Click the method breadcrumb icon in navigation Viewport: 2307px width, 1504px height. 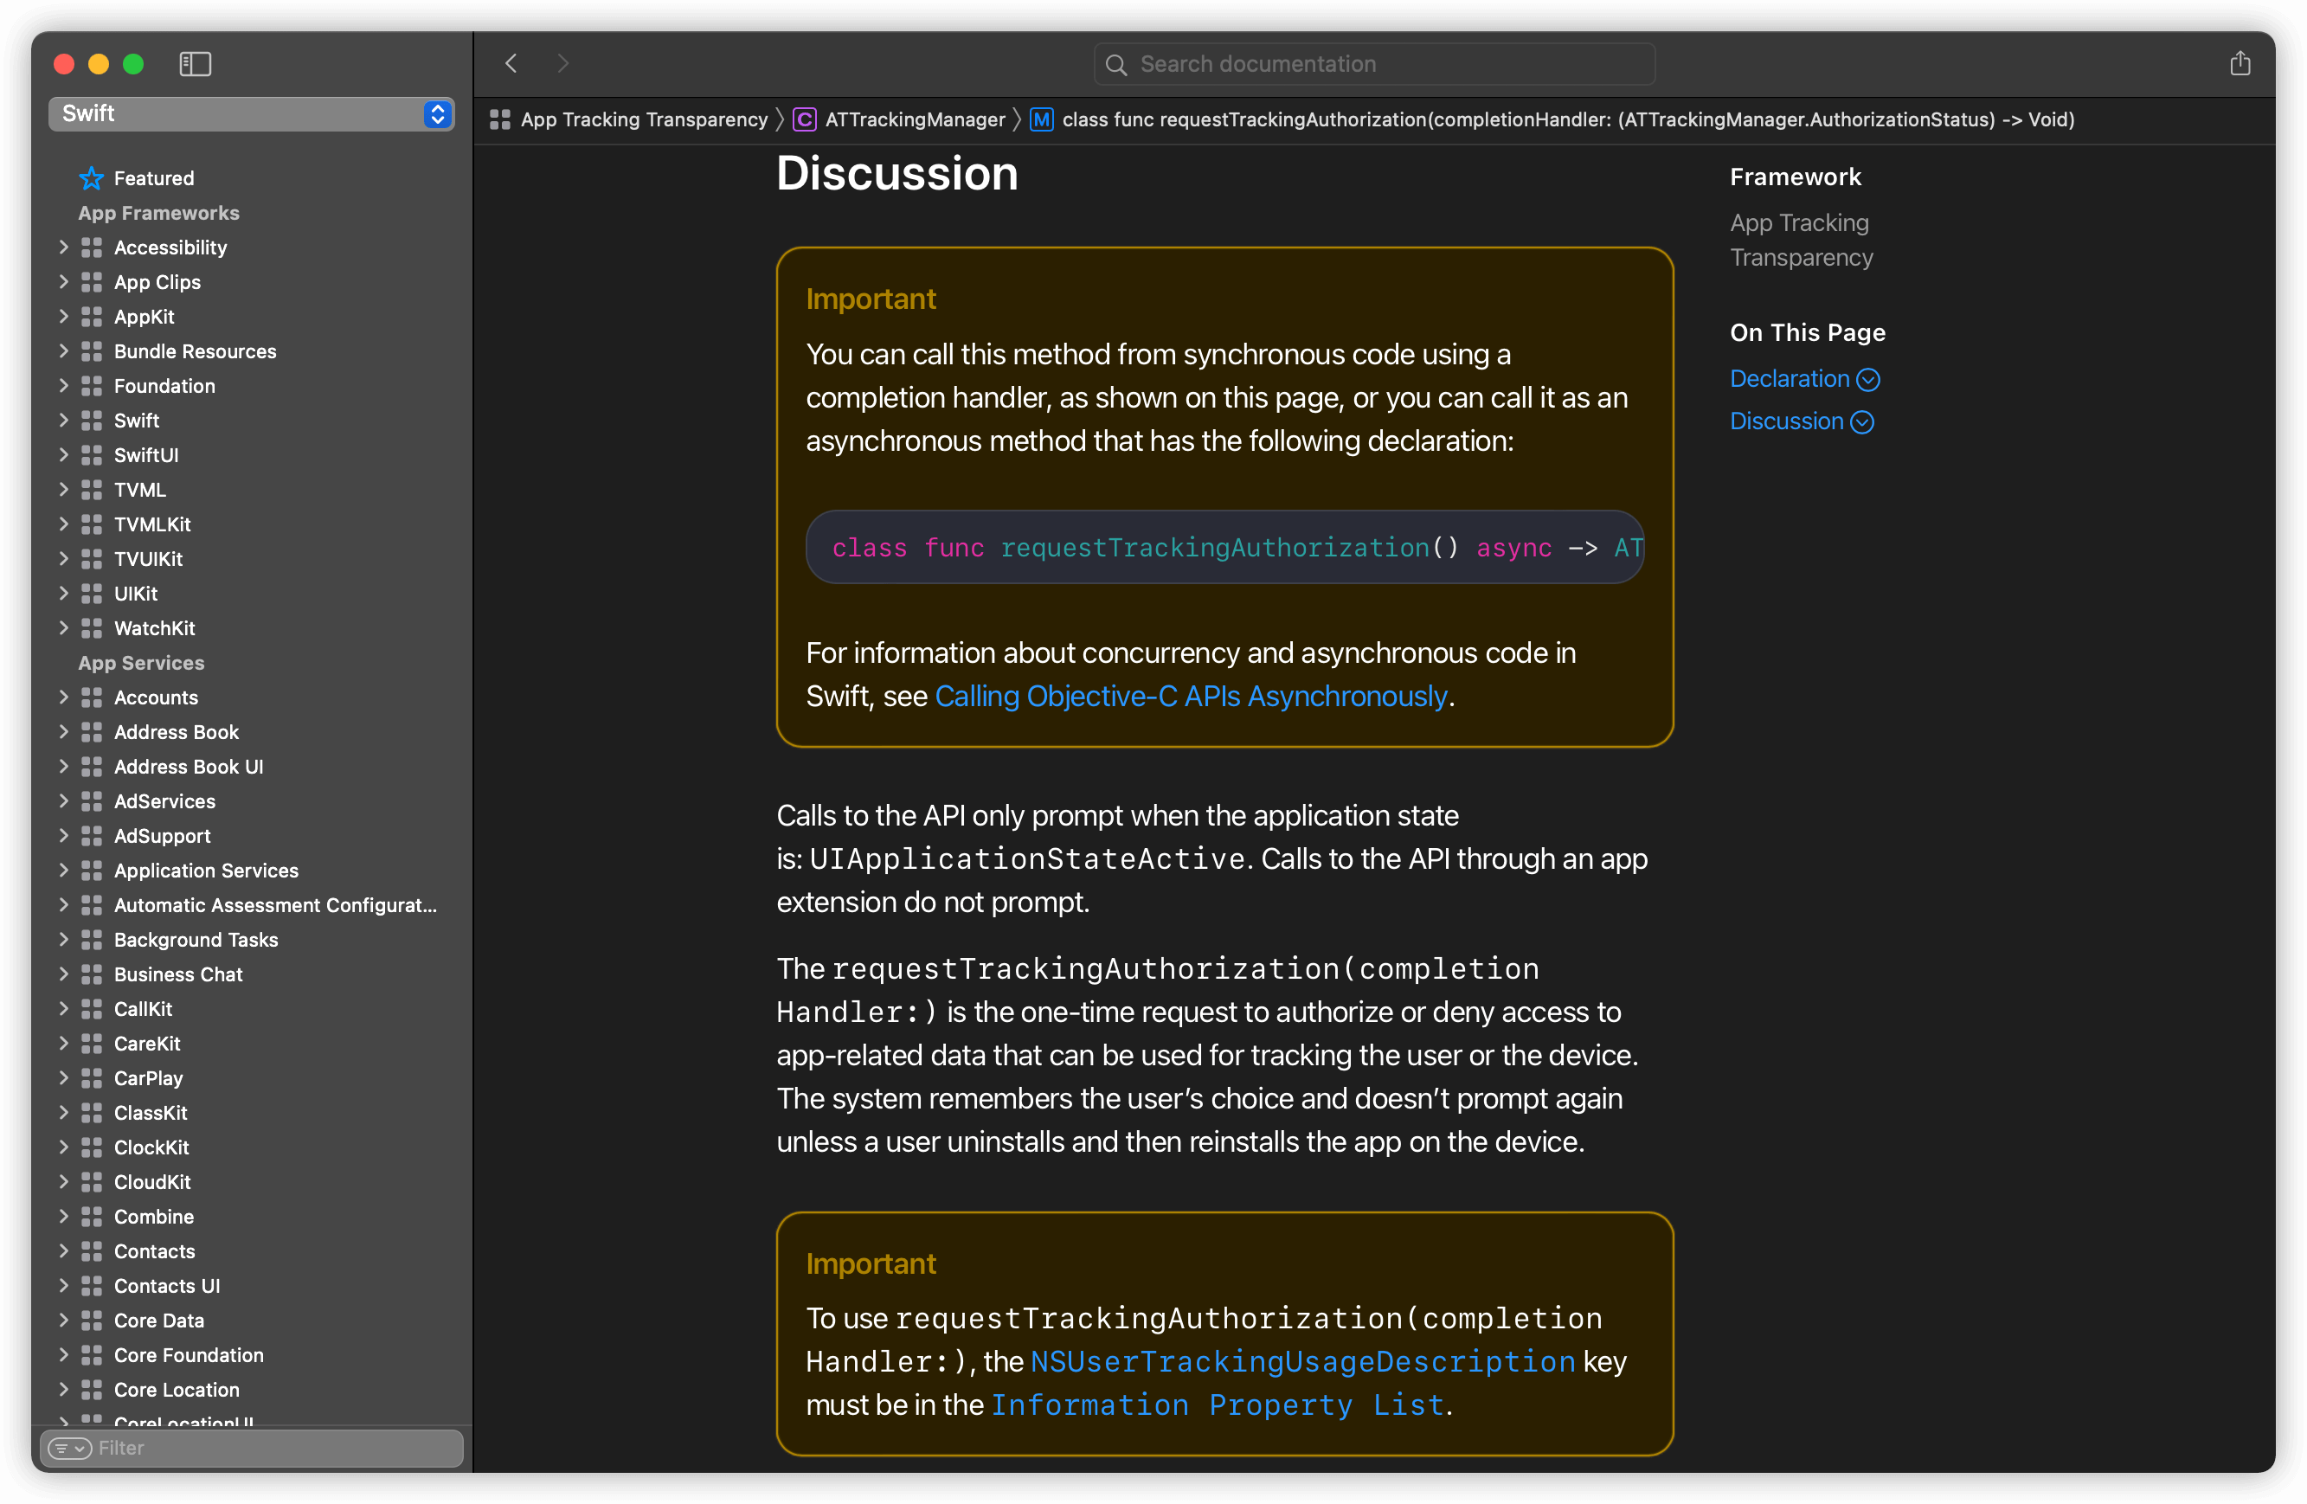(1044, 119)
